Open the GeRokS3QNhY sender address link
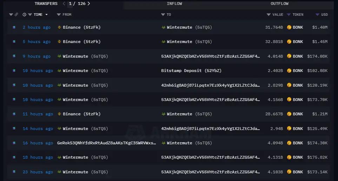 tap(106, 143)
